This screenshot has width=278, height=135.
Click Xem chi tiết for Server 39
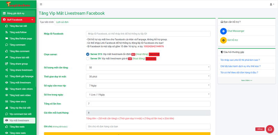(x=151, y=59)
